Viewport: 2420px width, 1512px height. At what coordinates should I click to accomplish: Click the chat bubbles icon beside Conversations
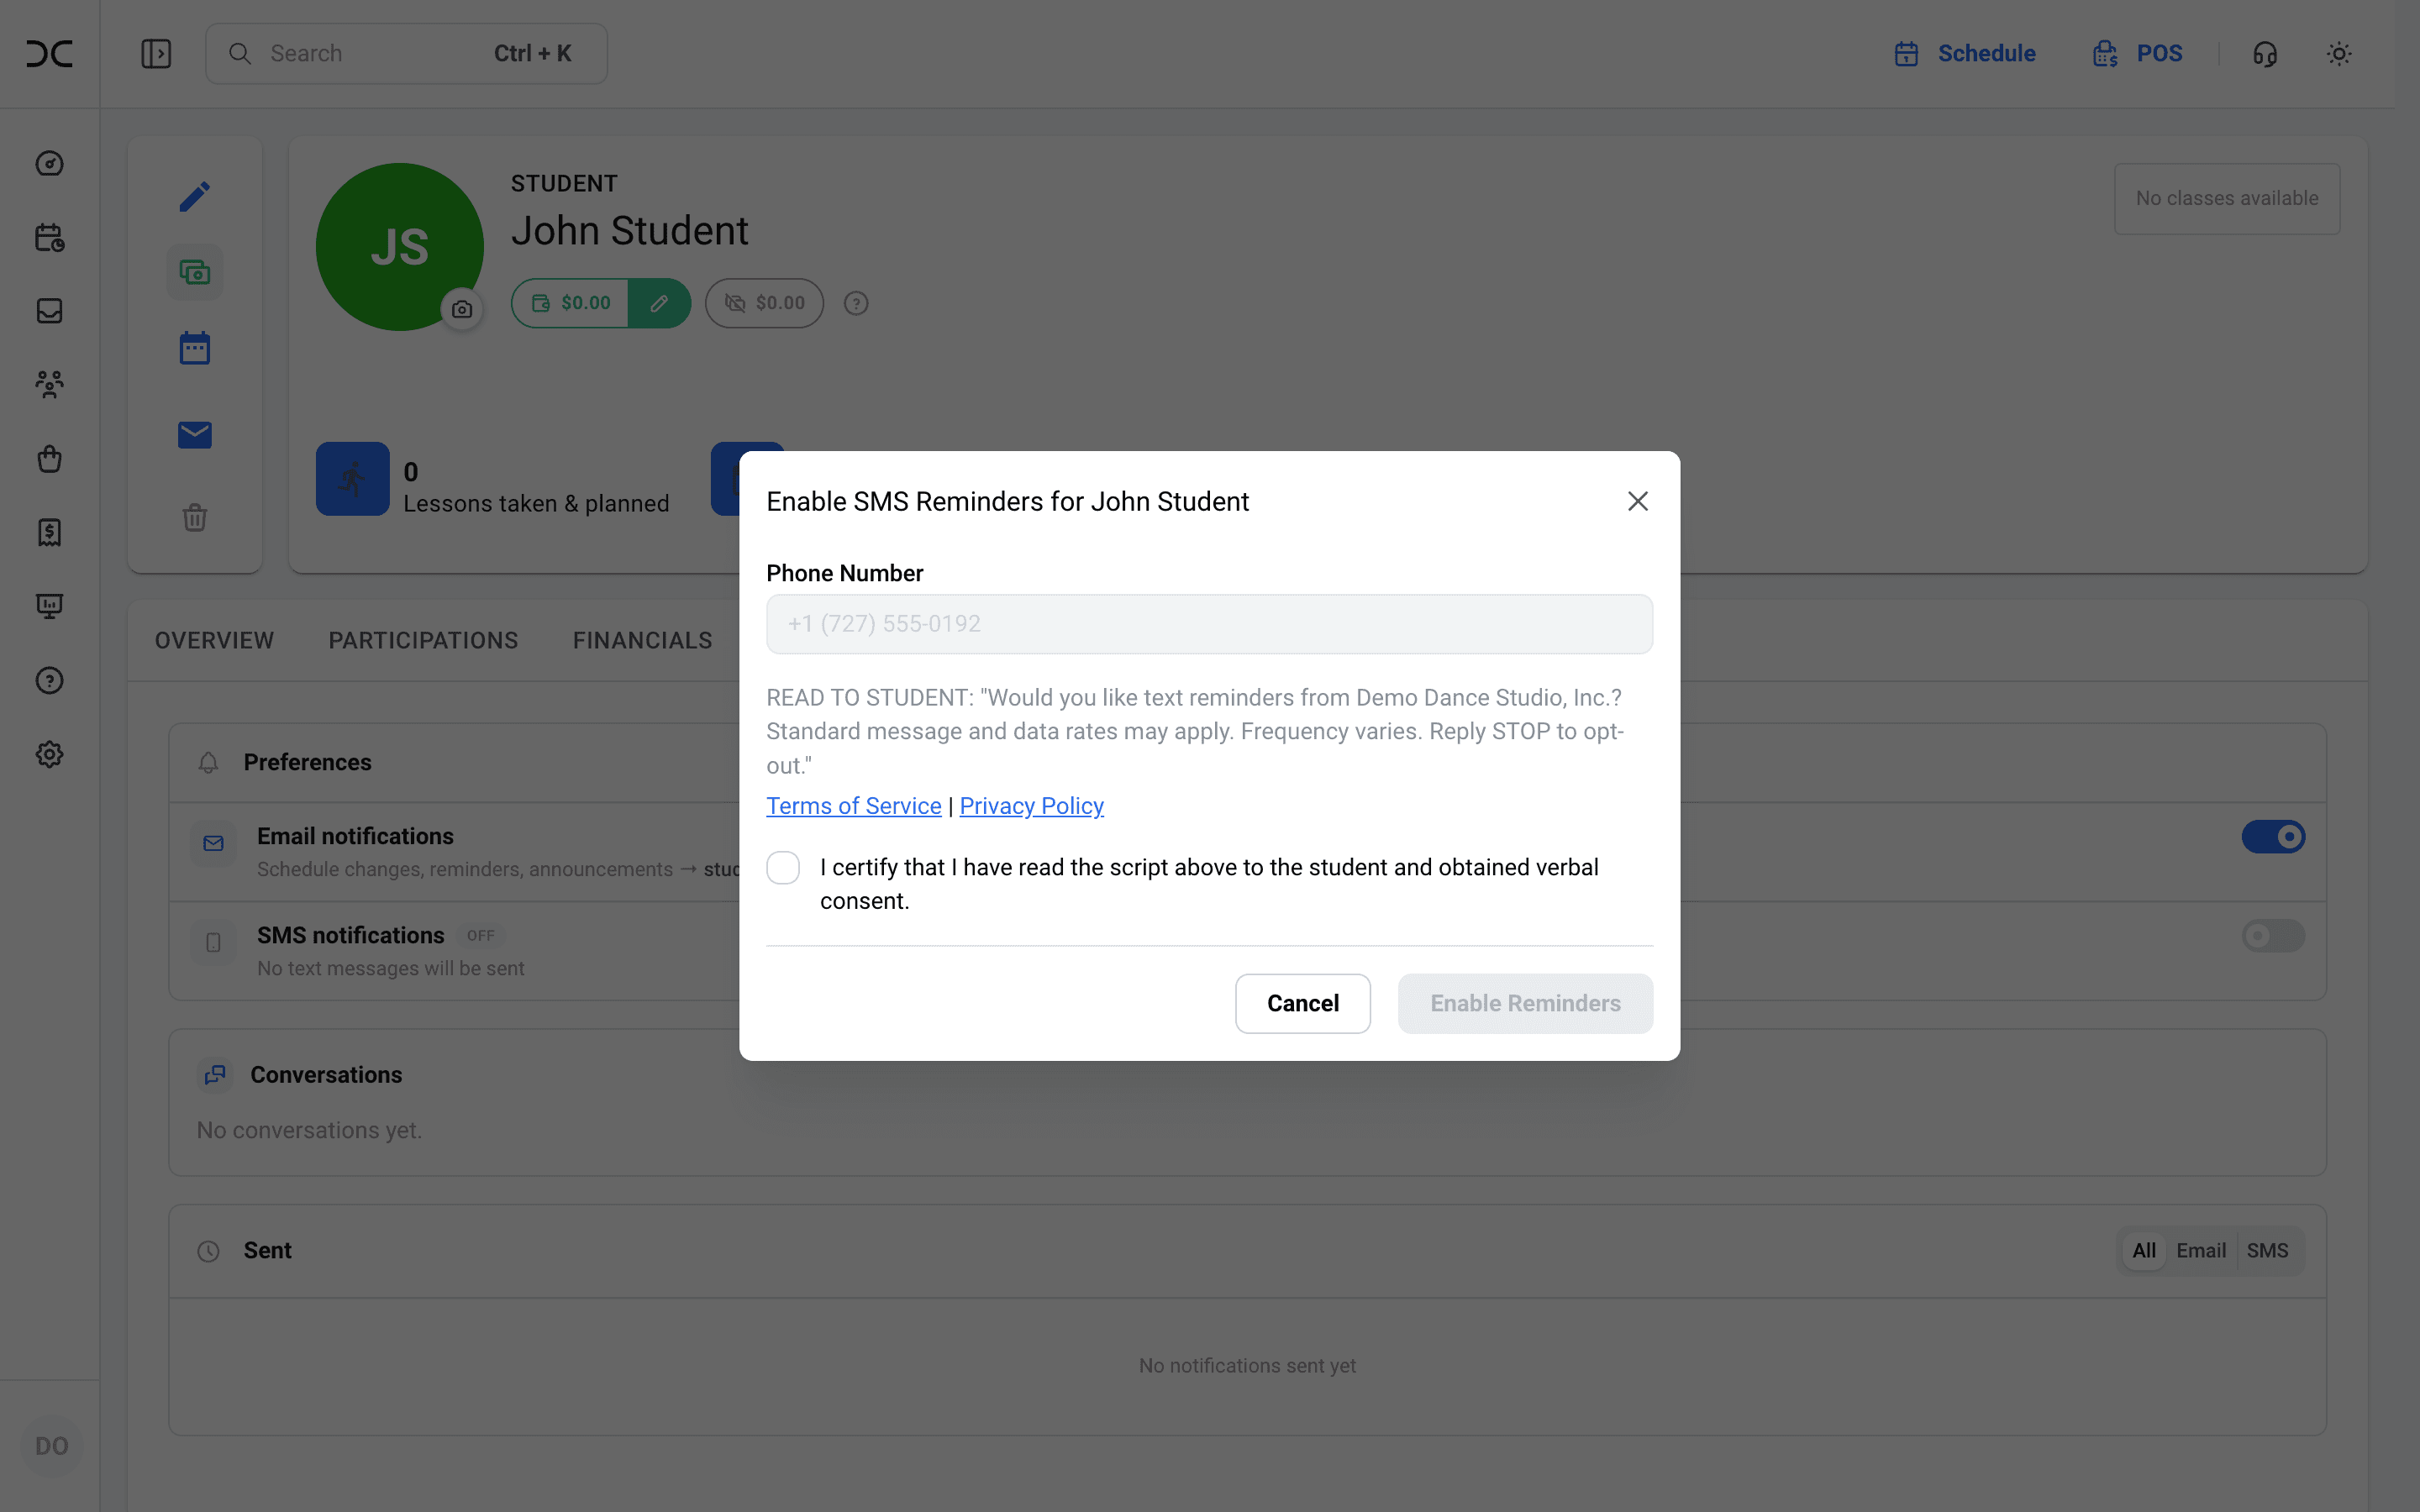pyautogui.click(x=215, y=1075)
